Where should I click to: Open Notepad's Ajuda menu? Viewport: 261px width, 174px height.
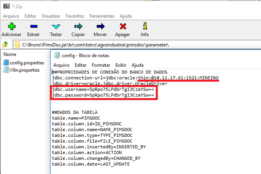(x=138, y=65)
